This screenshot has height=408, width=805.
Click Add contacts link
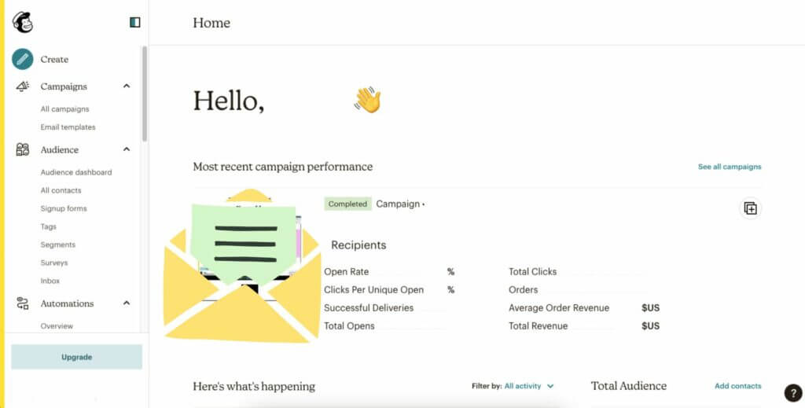point(737,386)
